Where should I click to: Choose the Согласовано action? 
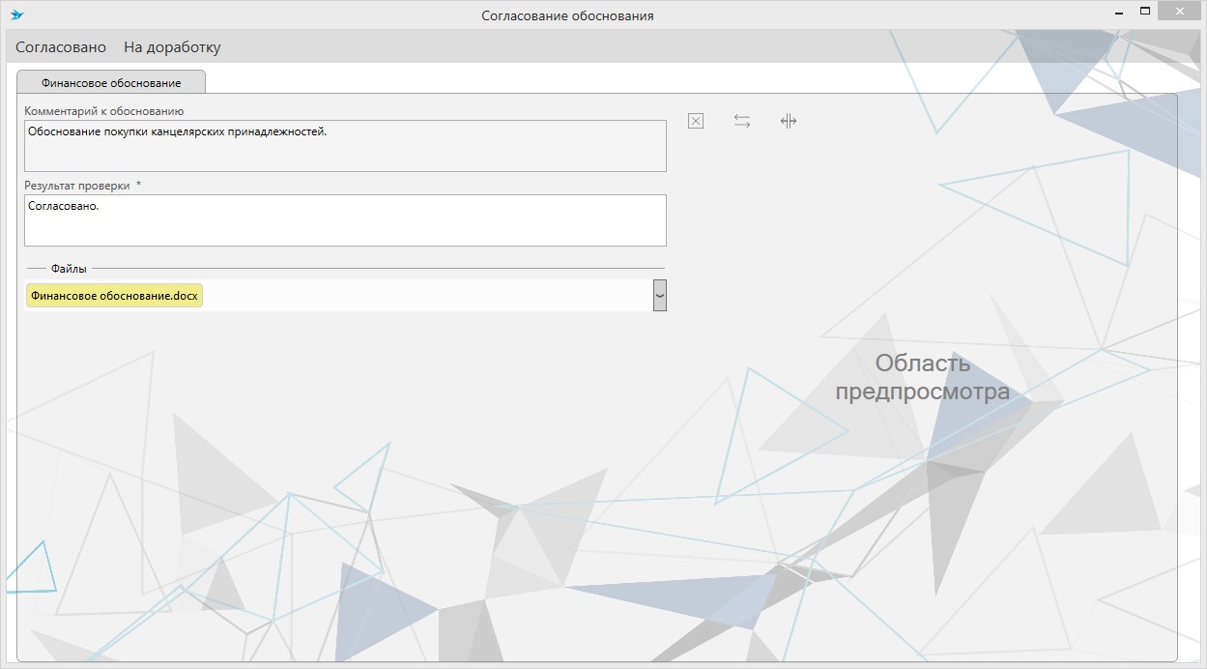tap(61, 46)
